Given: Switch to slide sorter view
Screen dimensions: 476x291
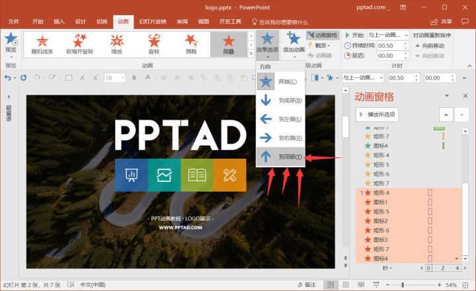Looking at the screenshot, I should 346,285.
